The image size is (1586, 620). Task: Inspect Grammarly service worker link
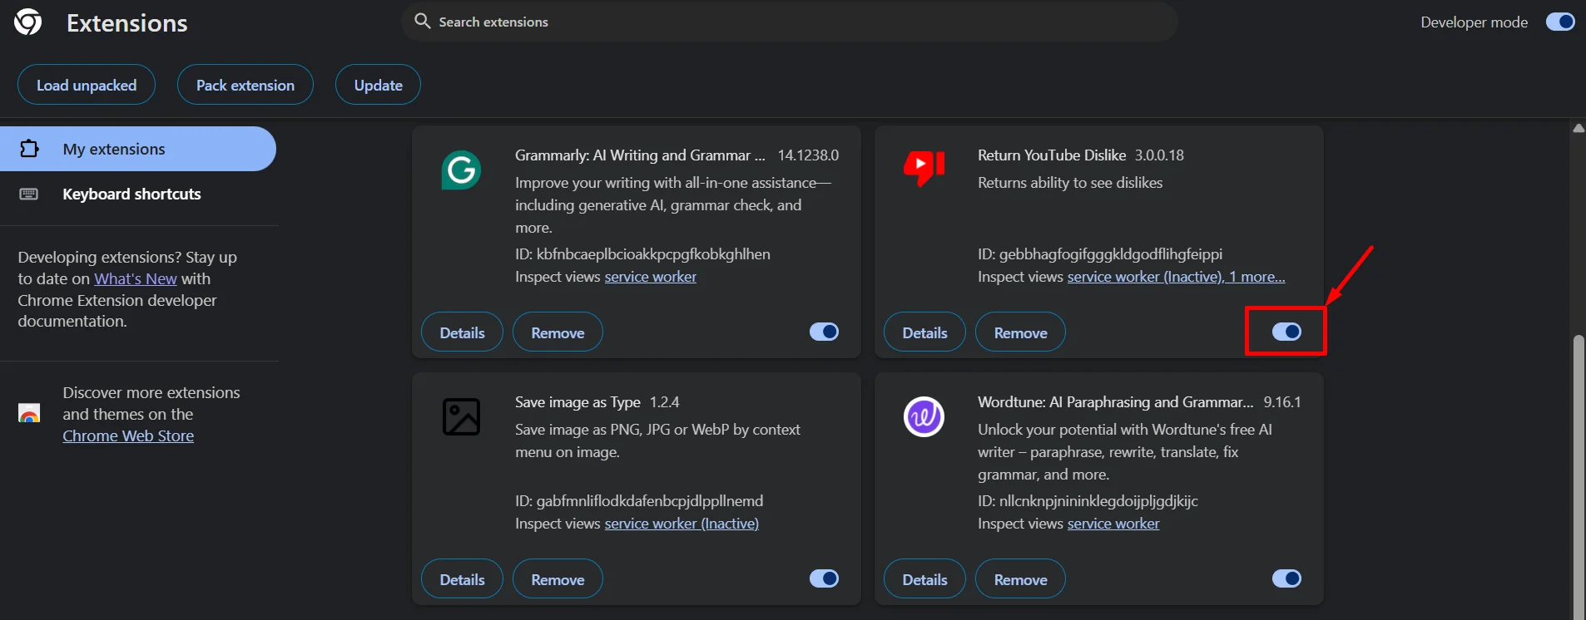[x=650, y=277]
